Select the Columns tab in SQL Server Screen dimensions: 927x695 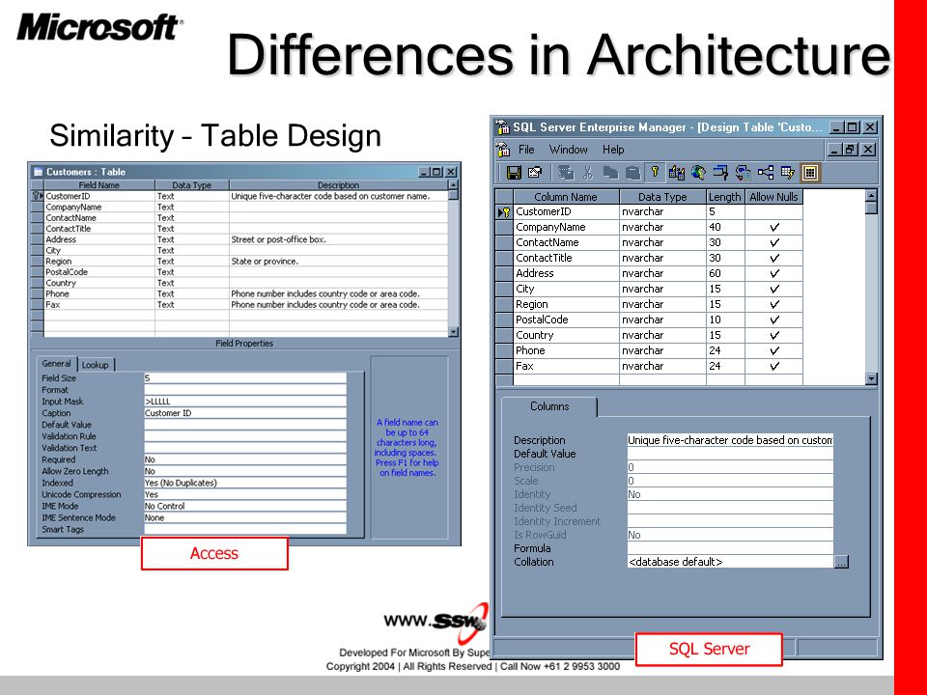(549, 406)
